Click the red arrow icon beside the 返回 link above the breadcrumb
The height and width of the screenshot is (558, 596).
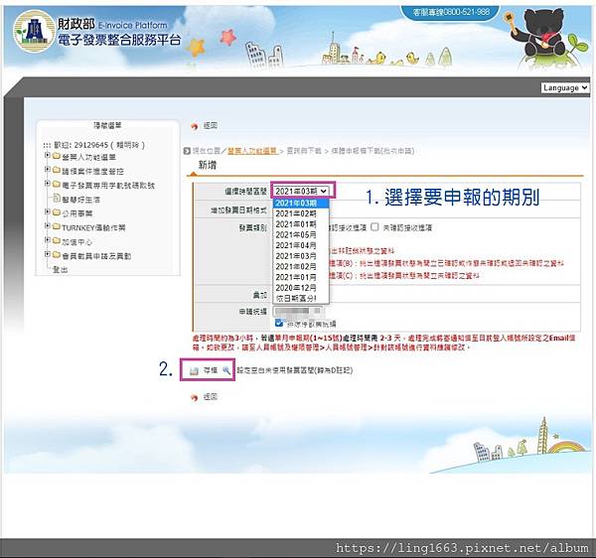195,126
